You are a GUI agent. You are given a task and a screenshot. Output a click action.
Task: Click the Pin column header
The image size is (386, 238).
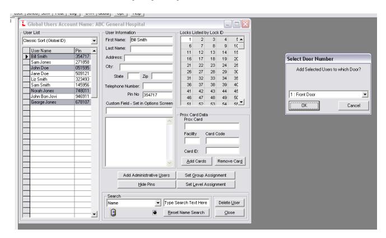coord(83,51)
